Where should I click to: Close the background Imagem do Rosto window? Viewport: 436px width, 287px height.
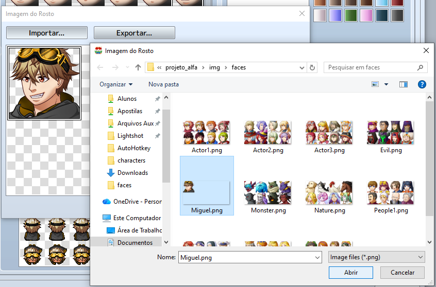(x=302, y=13)
